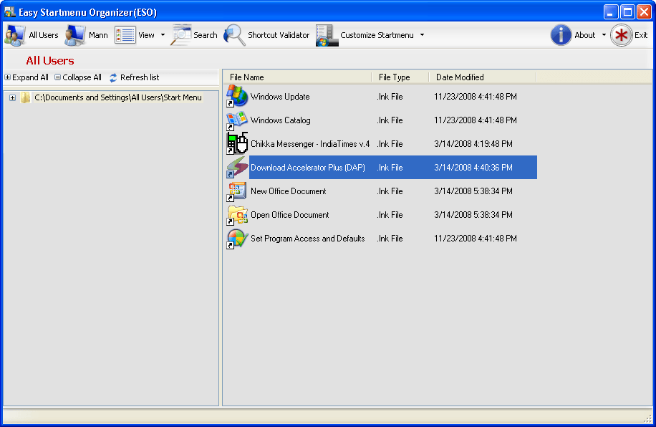Click New Office Document .lnk File type
The width and height of the screenshot is (656, 427).
point(390,191)
